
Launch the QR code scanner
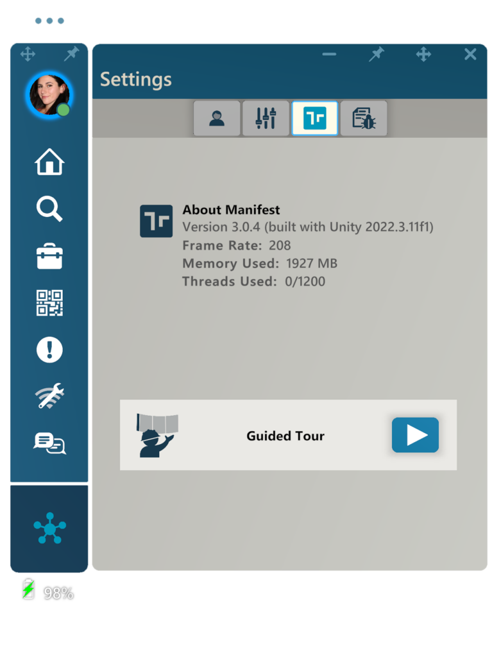click(49, 303)
